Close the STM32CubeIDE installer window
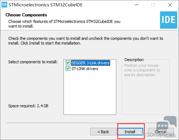 pos(170,5)
